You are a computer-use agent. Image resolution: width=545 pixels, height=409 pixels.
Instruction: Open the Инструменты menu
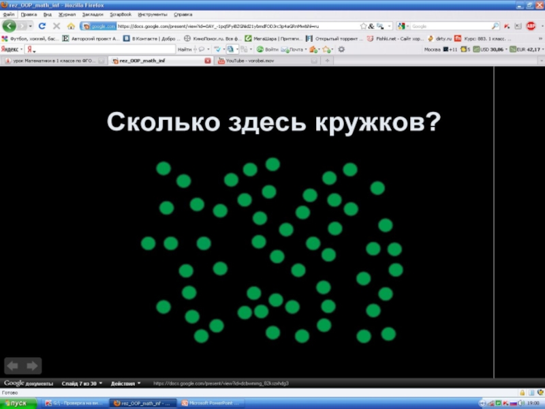point(153,14)
